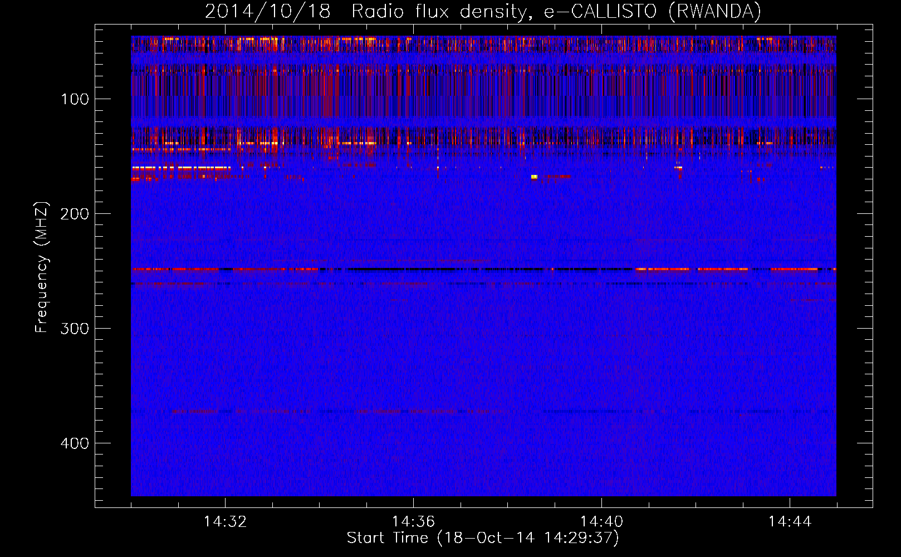The height and width of the screenshot is (557, 901).
Task: Click the 'Start Time (18-Oct-14 14:29:37)' label
Action: point(483,538)
